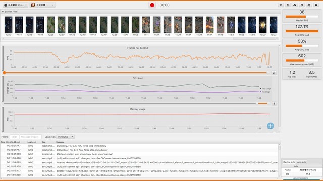
Task: Select the screen flow thumbnail at 11:29
Action: click(178, 25)
